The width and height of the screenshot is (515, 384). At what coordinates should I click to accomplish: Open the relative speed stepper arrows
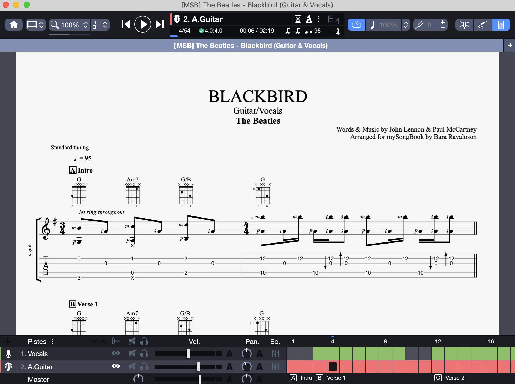pos(406,25)
